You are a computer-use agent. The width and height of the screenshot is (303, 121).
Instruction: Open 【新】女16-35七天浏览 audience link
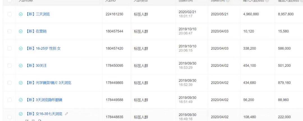click(x=44, y=114)
